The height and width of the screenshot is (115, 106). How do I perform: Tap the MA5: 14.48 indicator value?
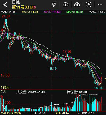pos(8,12)
